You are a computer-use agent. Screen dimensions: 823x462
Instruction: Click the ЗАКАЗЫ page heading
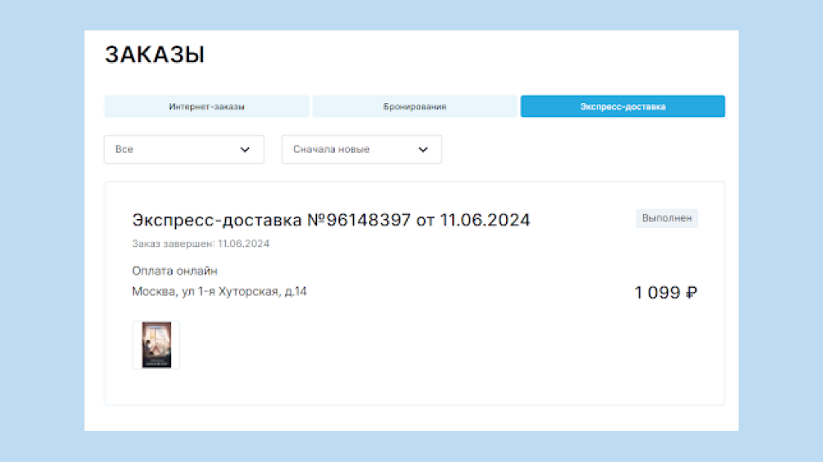pos(155,55)
